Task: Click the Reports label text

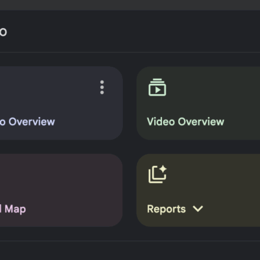Action: 166,209
